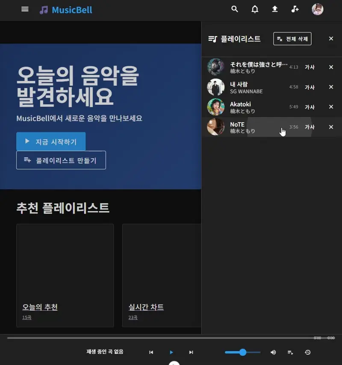Screen dimensions: 342x365
Task: Click the search magnifier icon
Action: pos(234,9)
